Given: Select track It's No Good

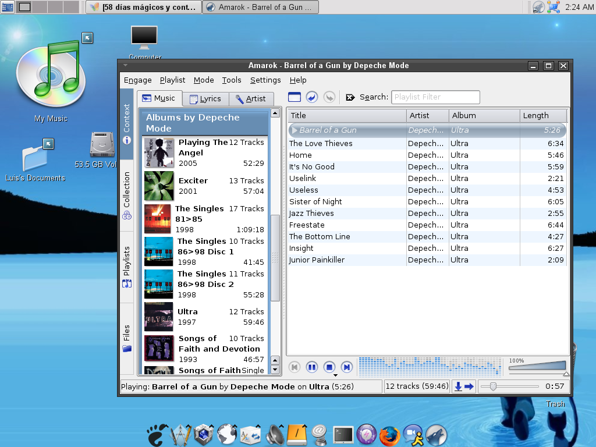Looking at the screenshot, I should 427,166.
